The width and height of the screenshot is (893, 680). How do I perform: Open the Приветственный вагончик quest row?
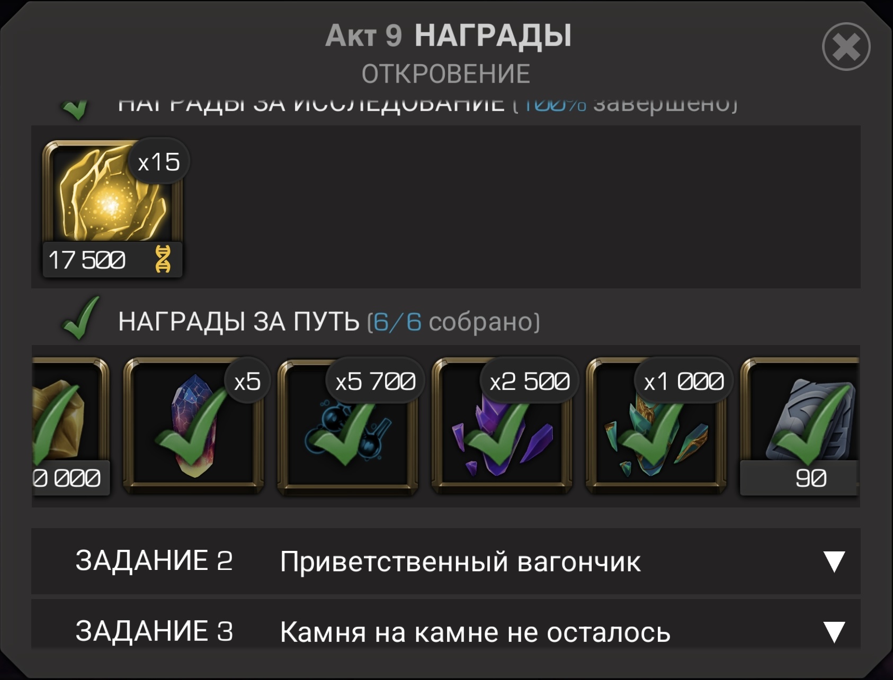click(446, 561)
